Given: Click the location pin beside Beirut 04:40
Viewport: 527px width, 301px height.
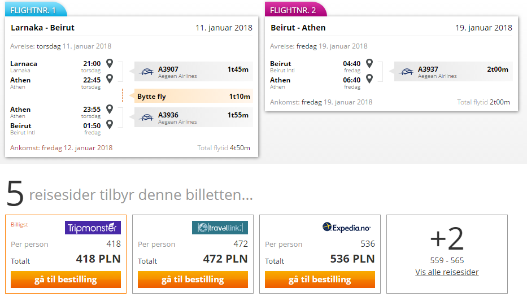Looking at the screenshot, I should (x=369, y=63).
